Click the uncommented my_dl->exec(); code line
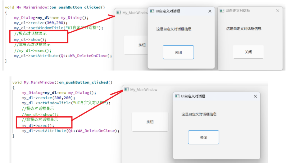 (38, 126)
